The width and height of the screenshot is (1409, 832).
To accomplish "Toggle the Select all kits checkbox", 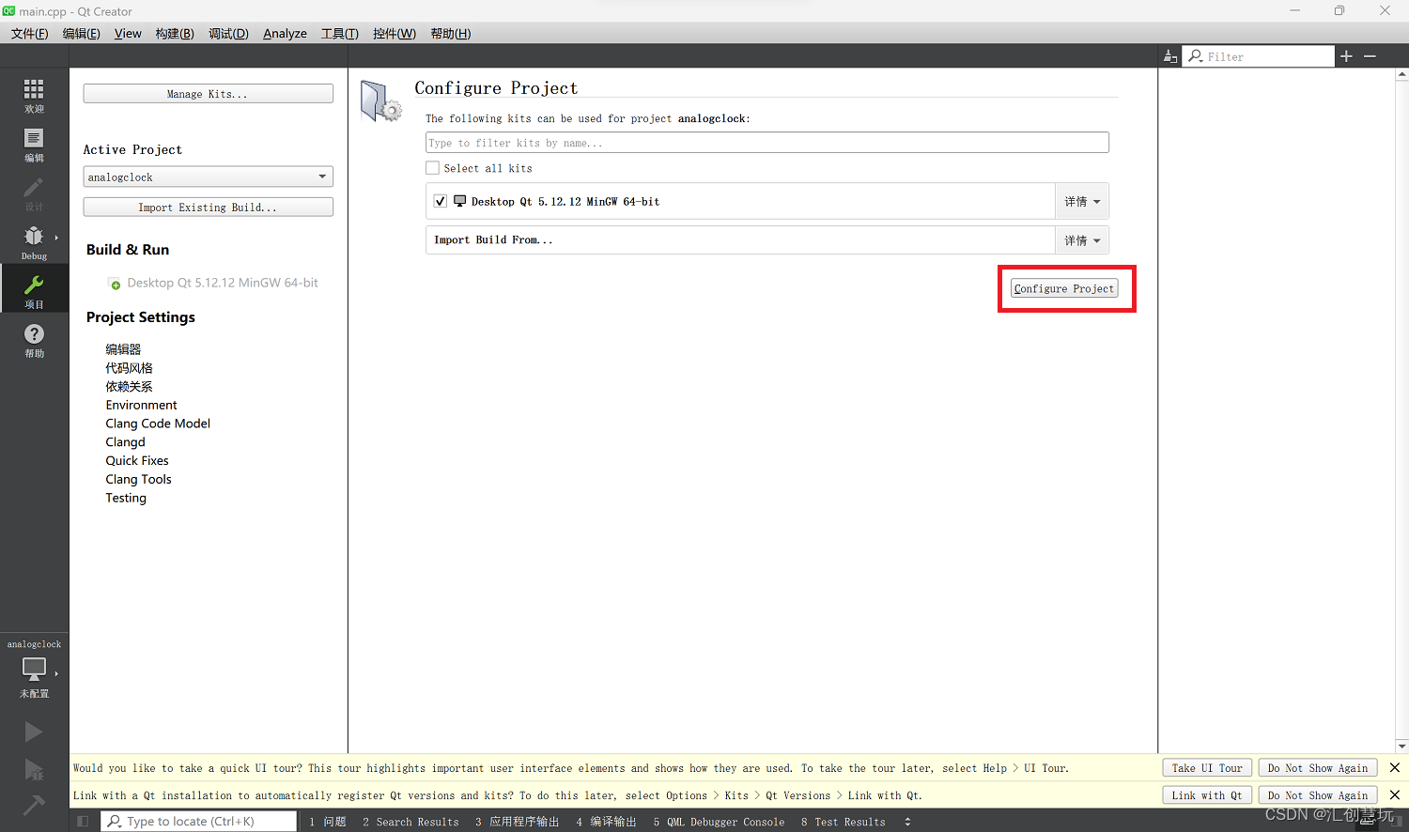I will 433,168.
